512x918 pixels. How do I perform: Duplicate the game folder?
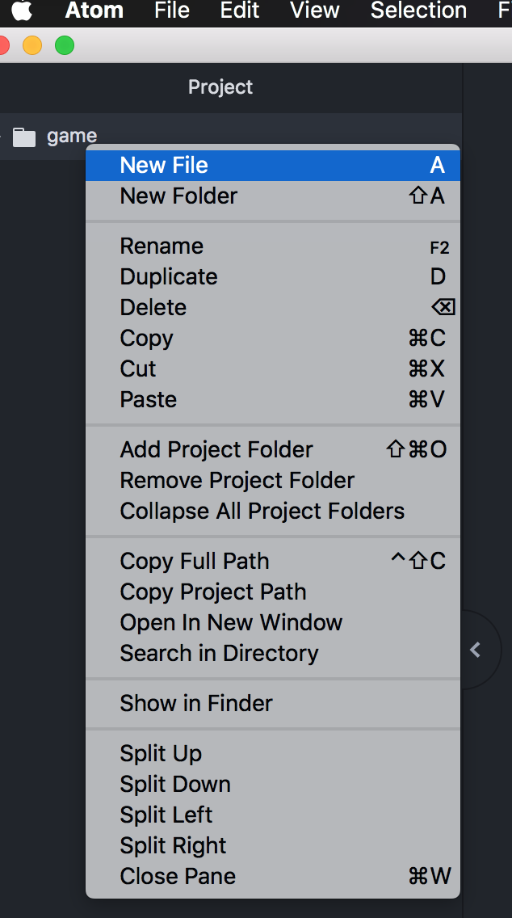169,276
